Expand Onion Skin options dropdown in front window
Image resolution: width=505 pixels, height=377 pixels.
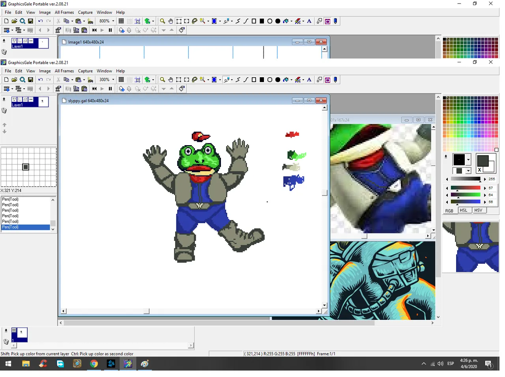[153, 80]
